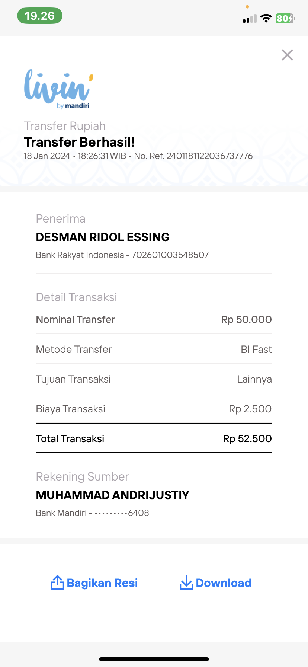Tap the Biaya Transaksi Rp 2.500 value
The image size is (308, 667).
coord(250,409)
